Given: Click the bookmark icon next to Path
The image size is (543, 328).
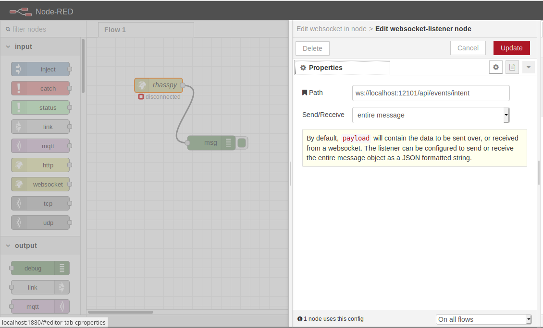Looking at the screenshot, I should (304, 92).
